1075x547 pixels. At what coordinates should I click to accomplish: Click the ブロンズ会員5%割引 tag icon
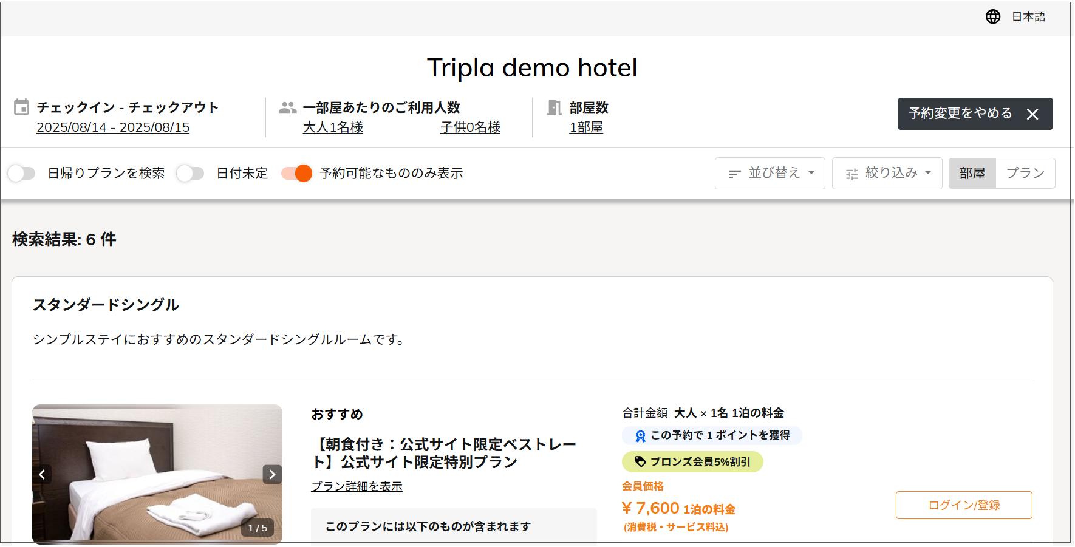click(x=640, y=461)
